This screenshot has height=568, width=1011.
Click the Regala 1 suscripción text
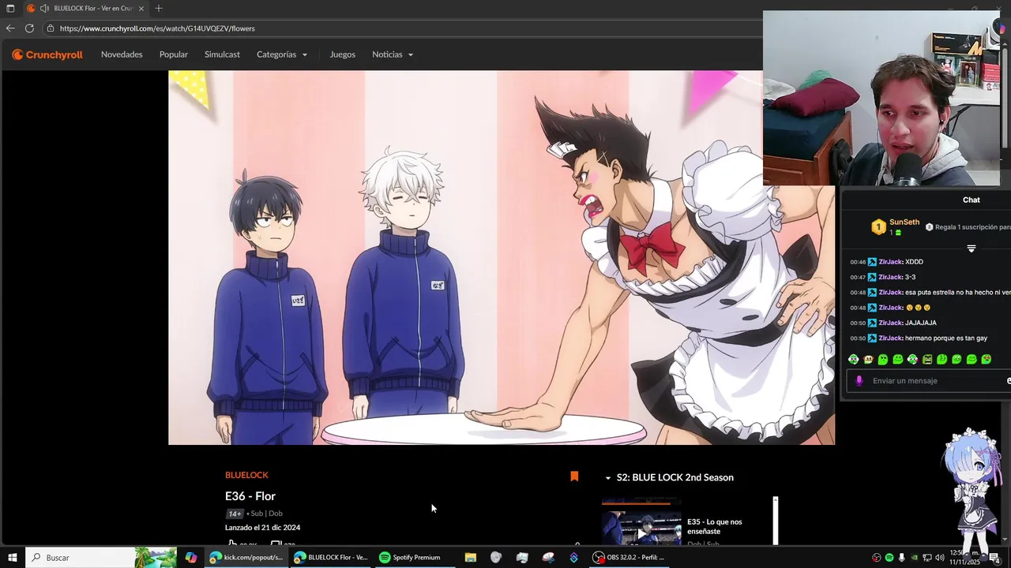tap(972, 227)
